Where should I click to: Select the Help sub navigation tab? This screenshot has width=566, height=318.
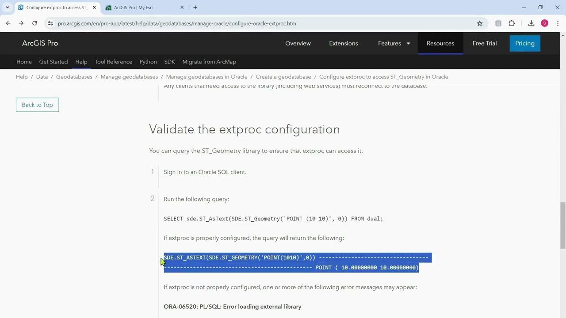click(81, 62)
